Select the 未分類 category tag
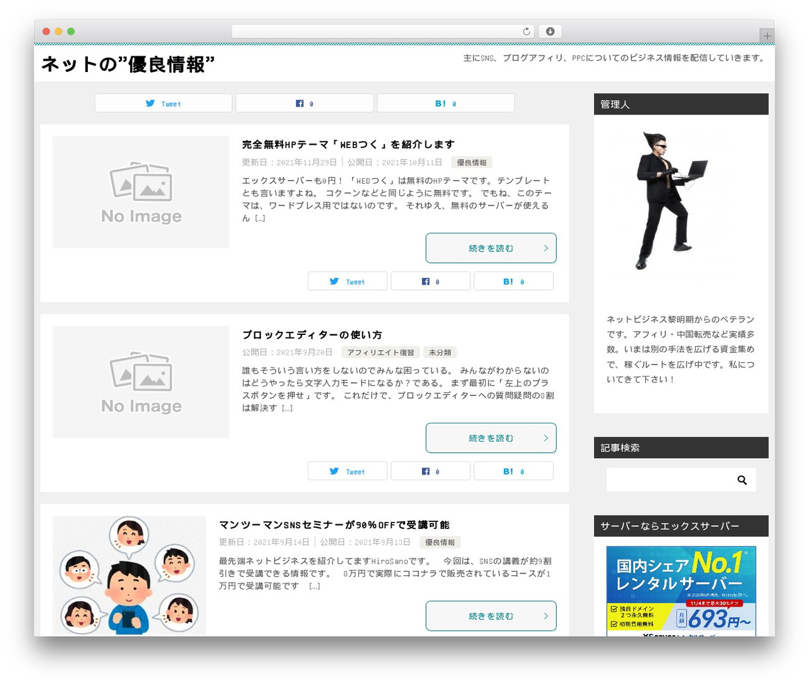Image resolution: width=809 pixels, height=685 pixels. tap(440, 353)
